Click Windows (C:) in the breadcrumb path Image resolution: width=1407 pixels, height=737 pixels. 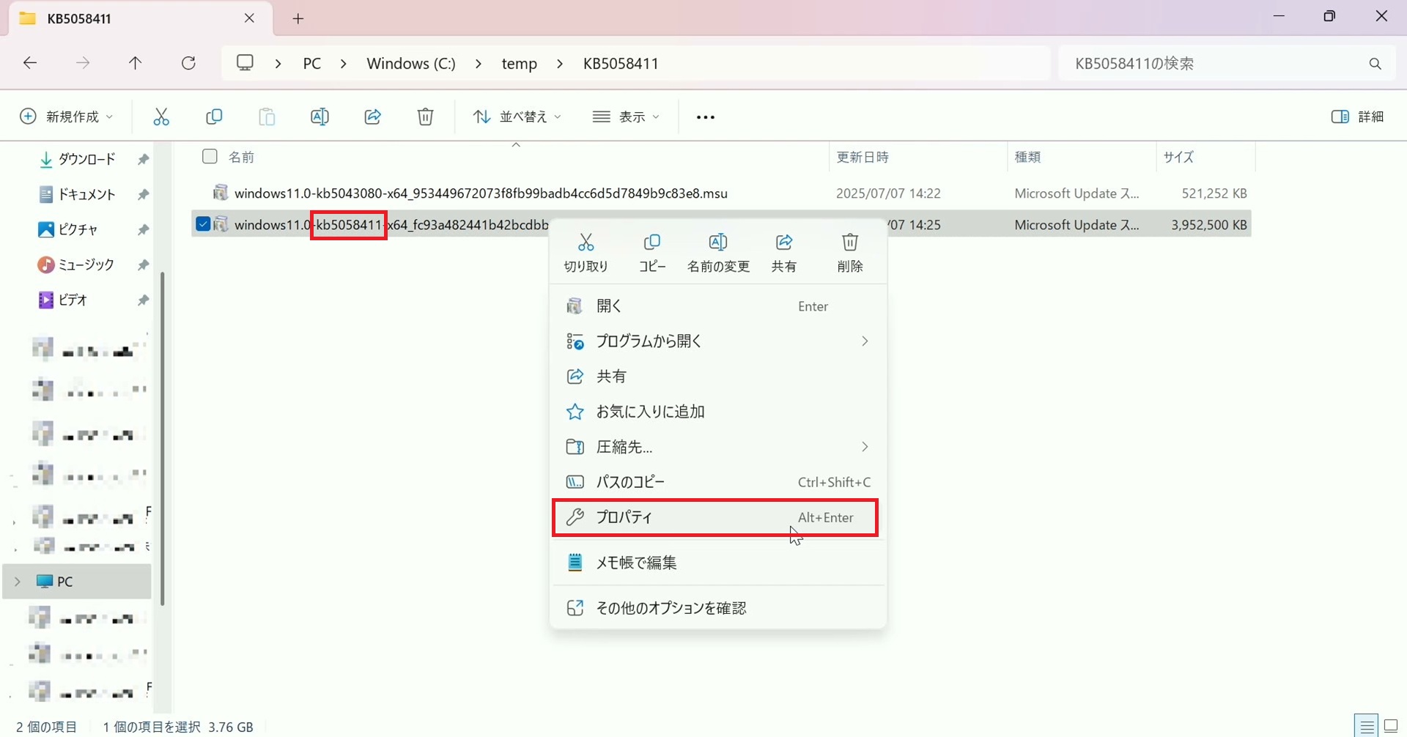point(411,64)
